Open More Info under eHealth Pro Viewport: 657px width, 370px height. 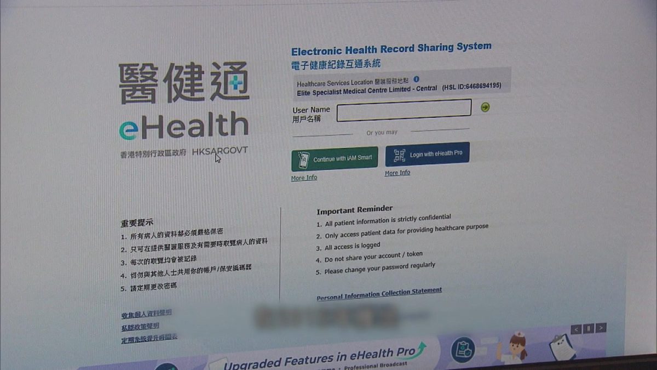point(397,173)
